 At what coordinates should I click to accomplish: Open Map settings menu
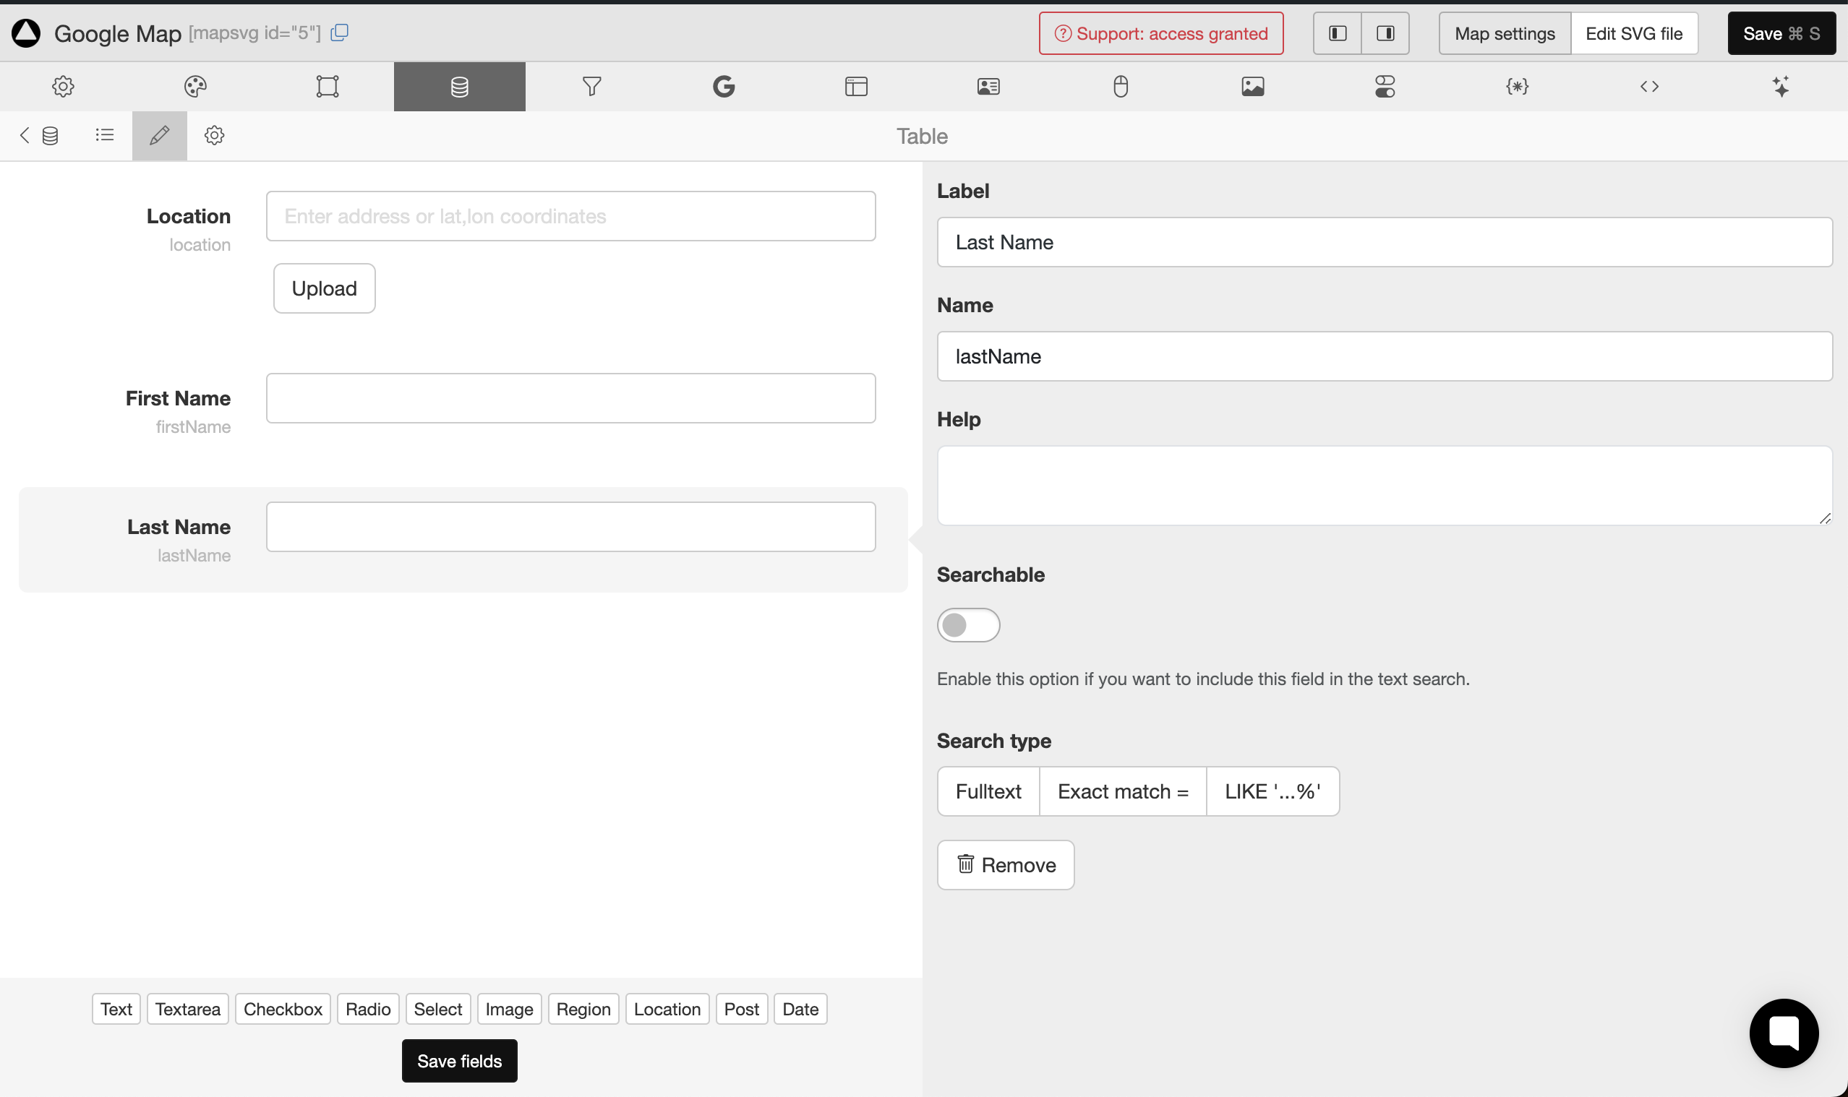click(1505, 33)
